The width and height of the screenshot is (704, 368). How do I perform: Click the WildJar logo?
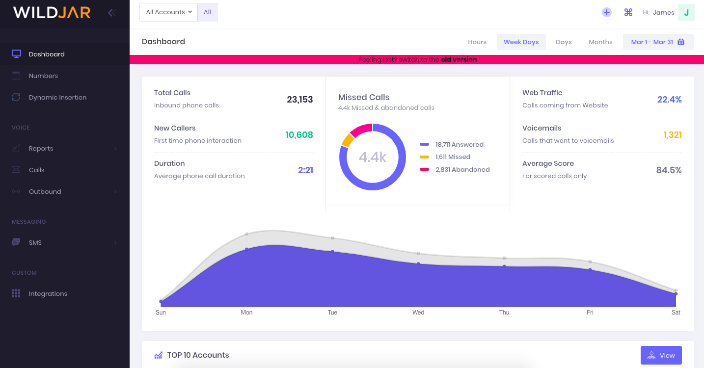pos(52,13)
